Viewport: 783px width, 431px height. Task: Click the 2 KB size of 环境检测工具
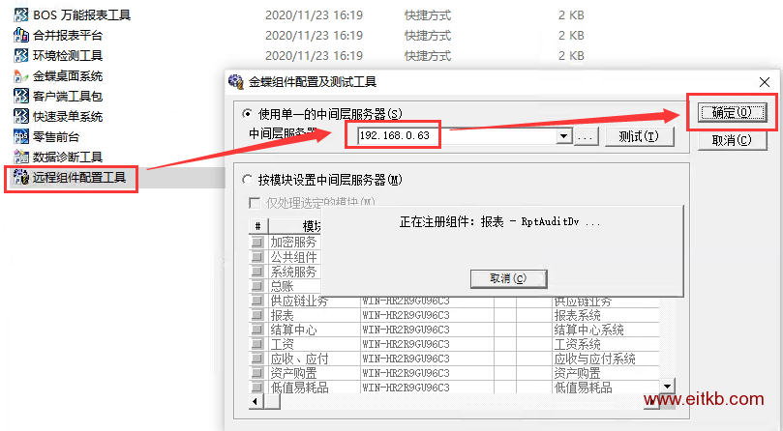point(571,55)
